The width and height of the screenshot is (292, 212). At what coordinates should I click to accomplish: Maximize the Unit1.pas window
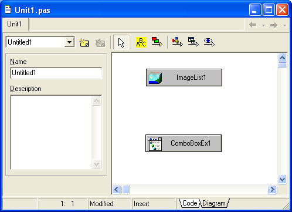pyautogui.click(x=269, y=9)
